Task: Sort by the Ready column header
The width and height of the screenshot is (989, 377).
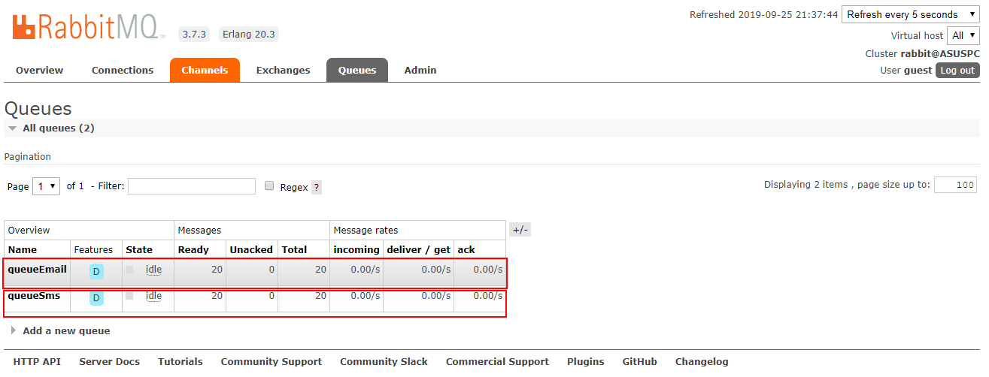Action: (x=193, y=250)
